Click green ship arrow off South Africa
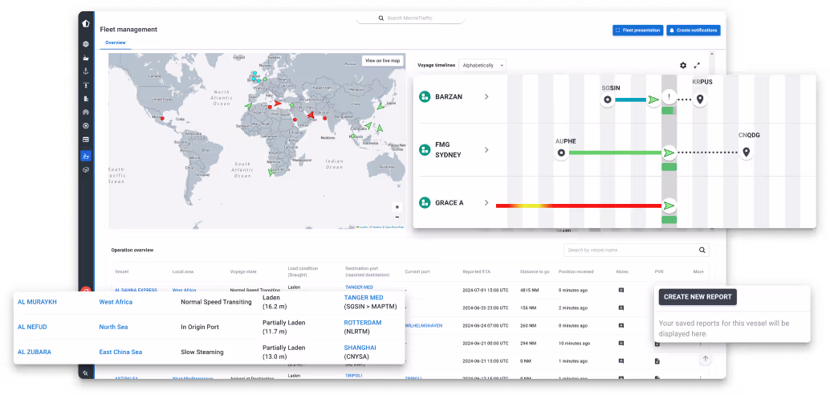 click(271, 173)
